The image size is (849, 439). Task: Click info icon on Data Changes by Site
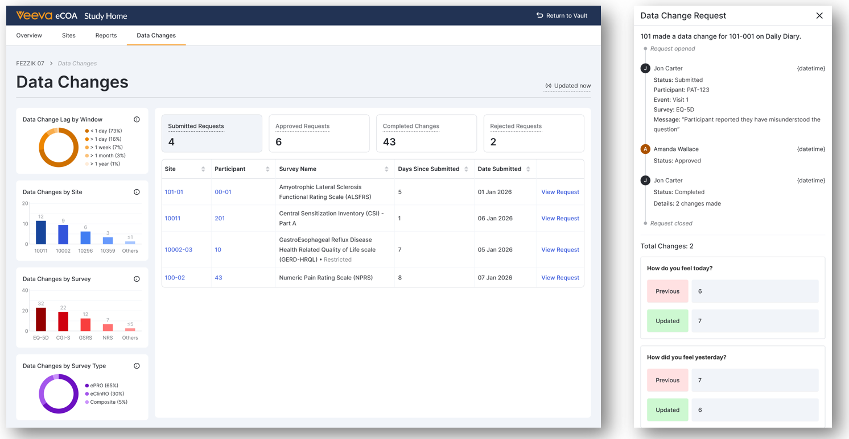137,193
